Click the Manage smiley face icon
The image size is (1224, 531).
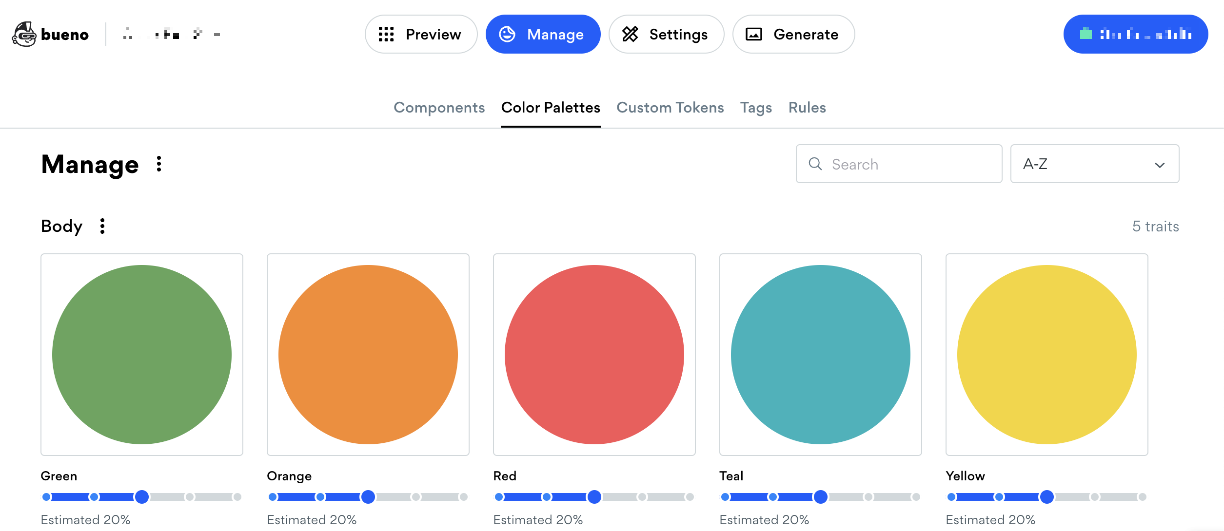[x=508, y=34]
